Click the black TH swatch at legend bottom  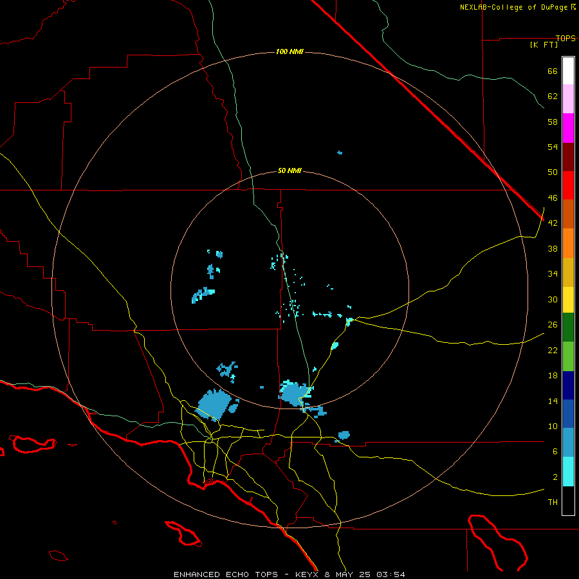(568, 501)
